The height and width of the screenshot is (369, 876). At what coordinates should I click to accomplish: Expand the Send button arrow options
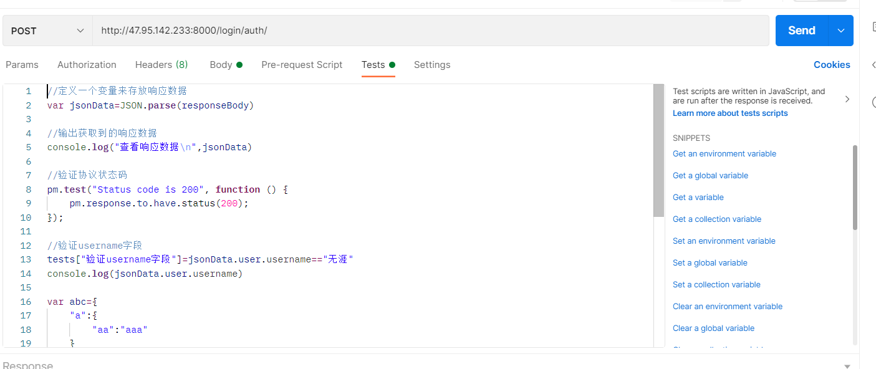[x=840, y=31]
